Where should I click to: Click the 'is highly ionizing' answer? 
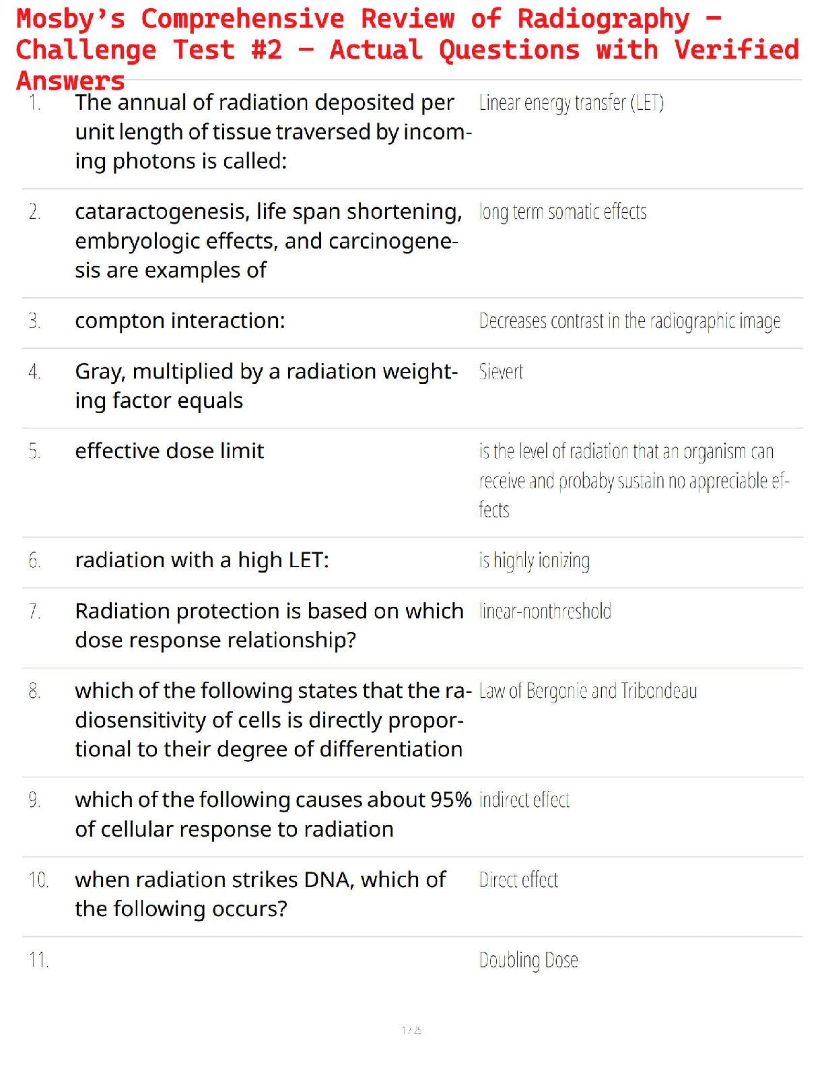coord(535,560)
